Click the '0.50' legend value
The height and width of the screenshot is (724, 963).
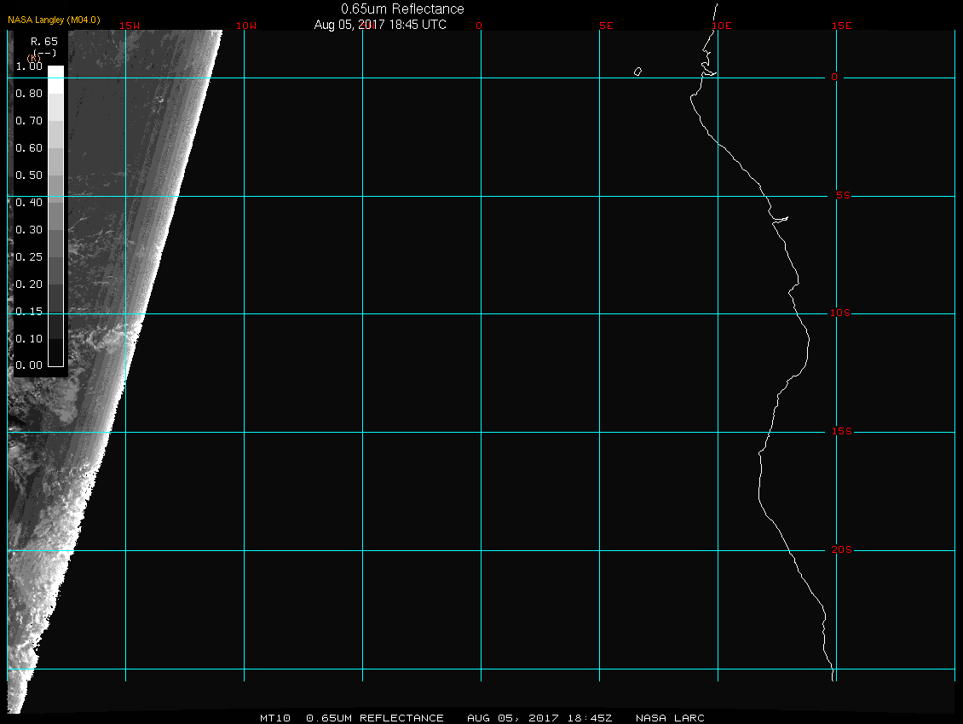[x=29, y=175]
